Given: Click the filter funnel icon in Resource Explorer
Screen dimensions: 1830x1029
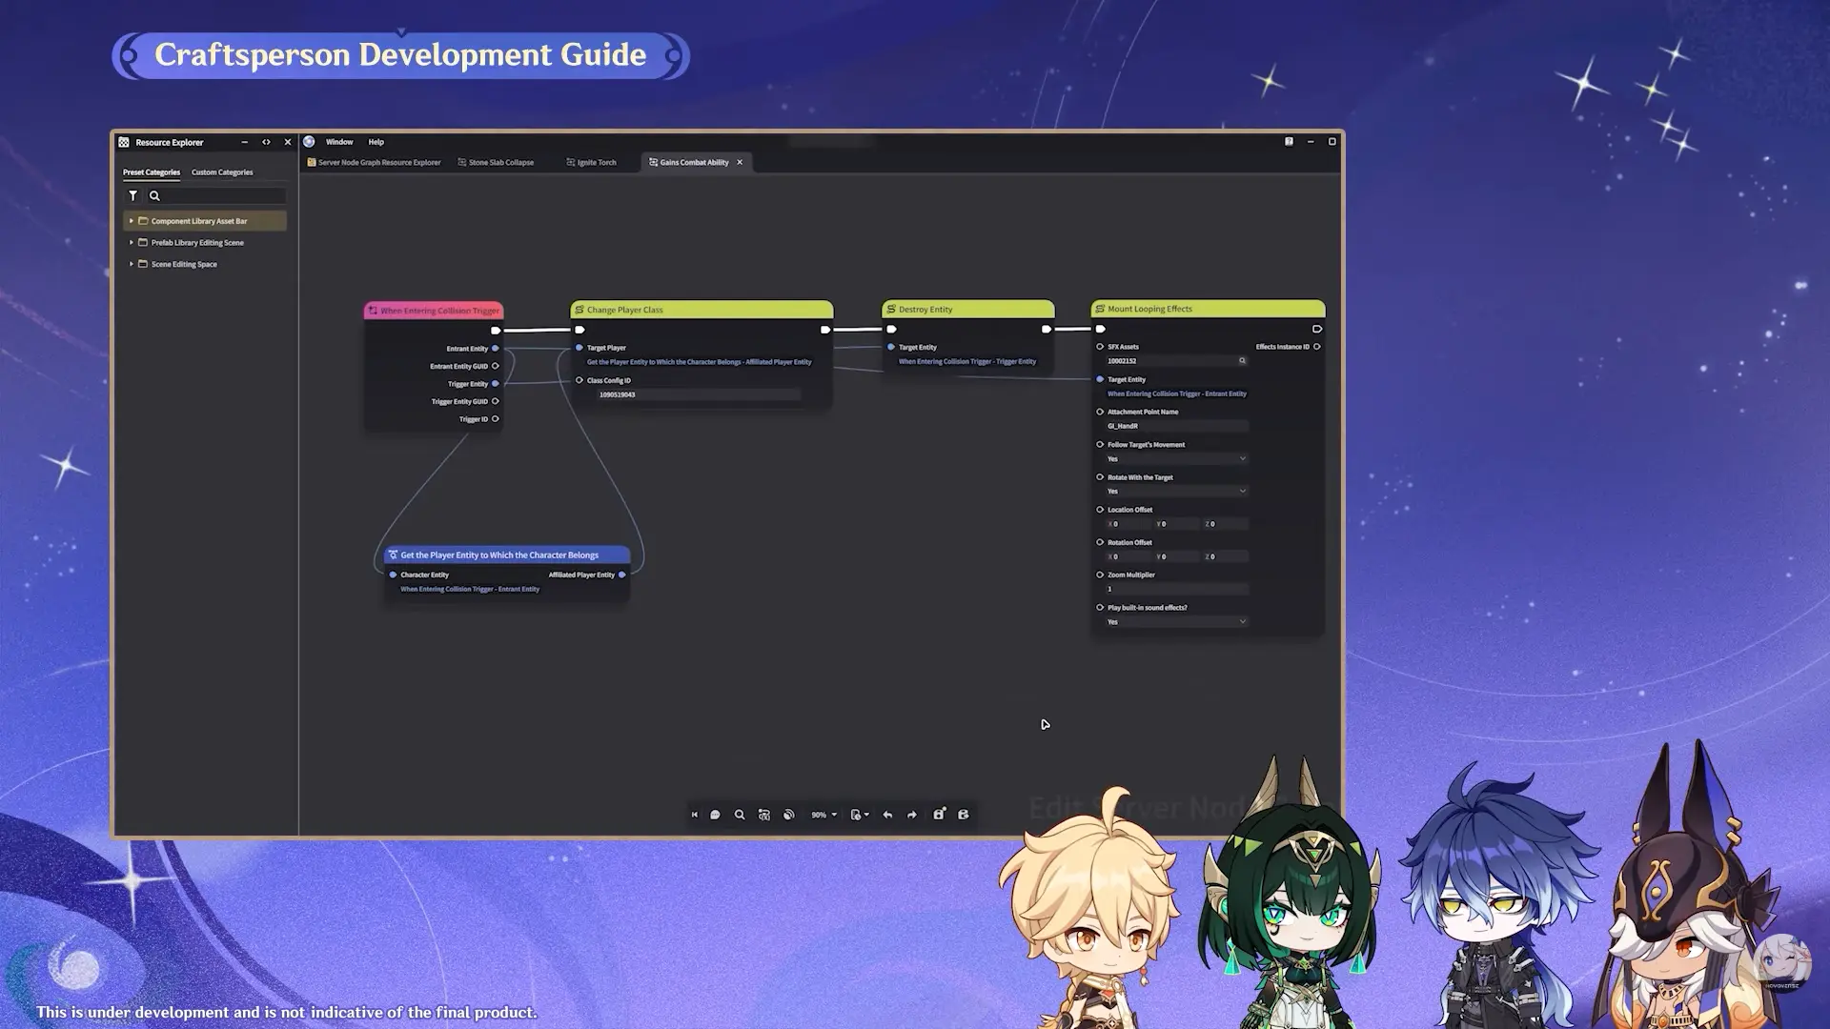Looking at the screenshot, I should [133, 195].
